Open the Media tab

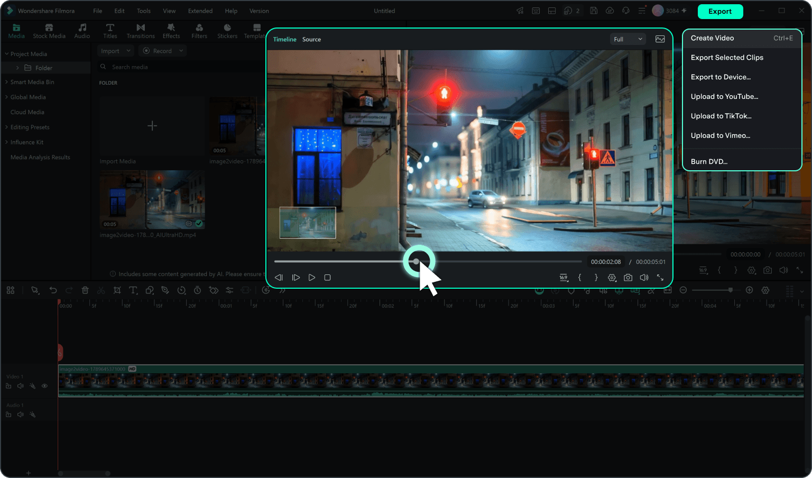click(16, 31)
